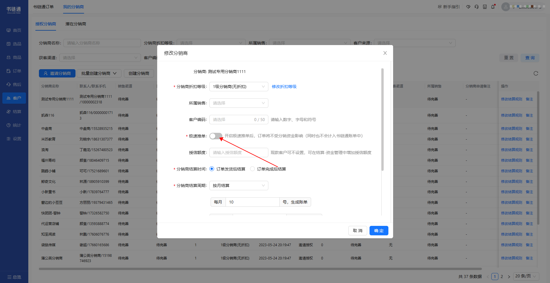This screenshot has height=283, width=550.
Task: Change 20 条/页 page size
Action: coord(526,276)
